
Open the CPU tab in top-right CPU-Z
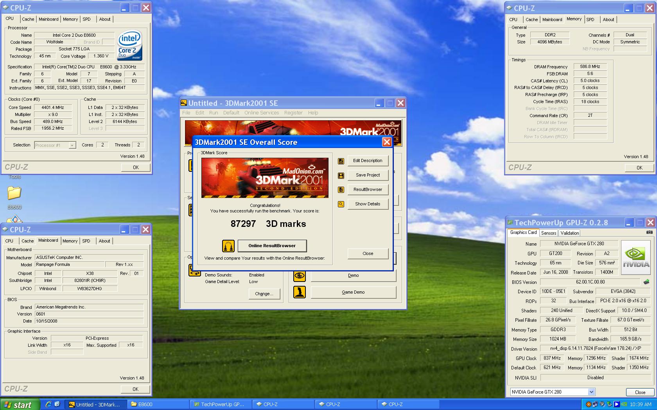(x=513, y=20)
